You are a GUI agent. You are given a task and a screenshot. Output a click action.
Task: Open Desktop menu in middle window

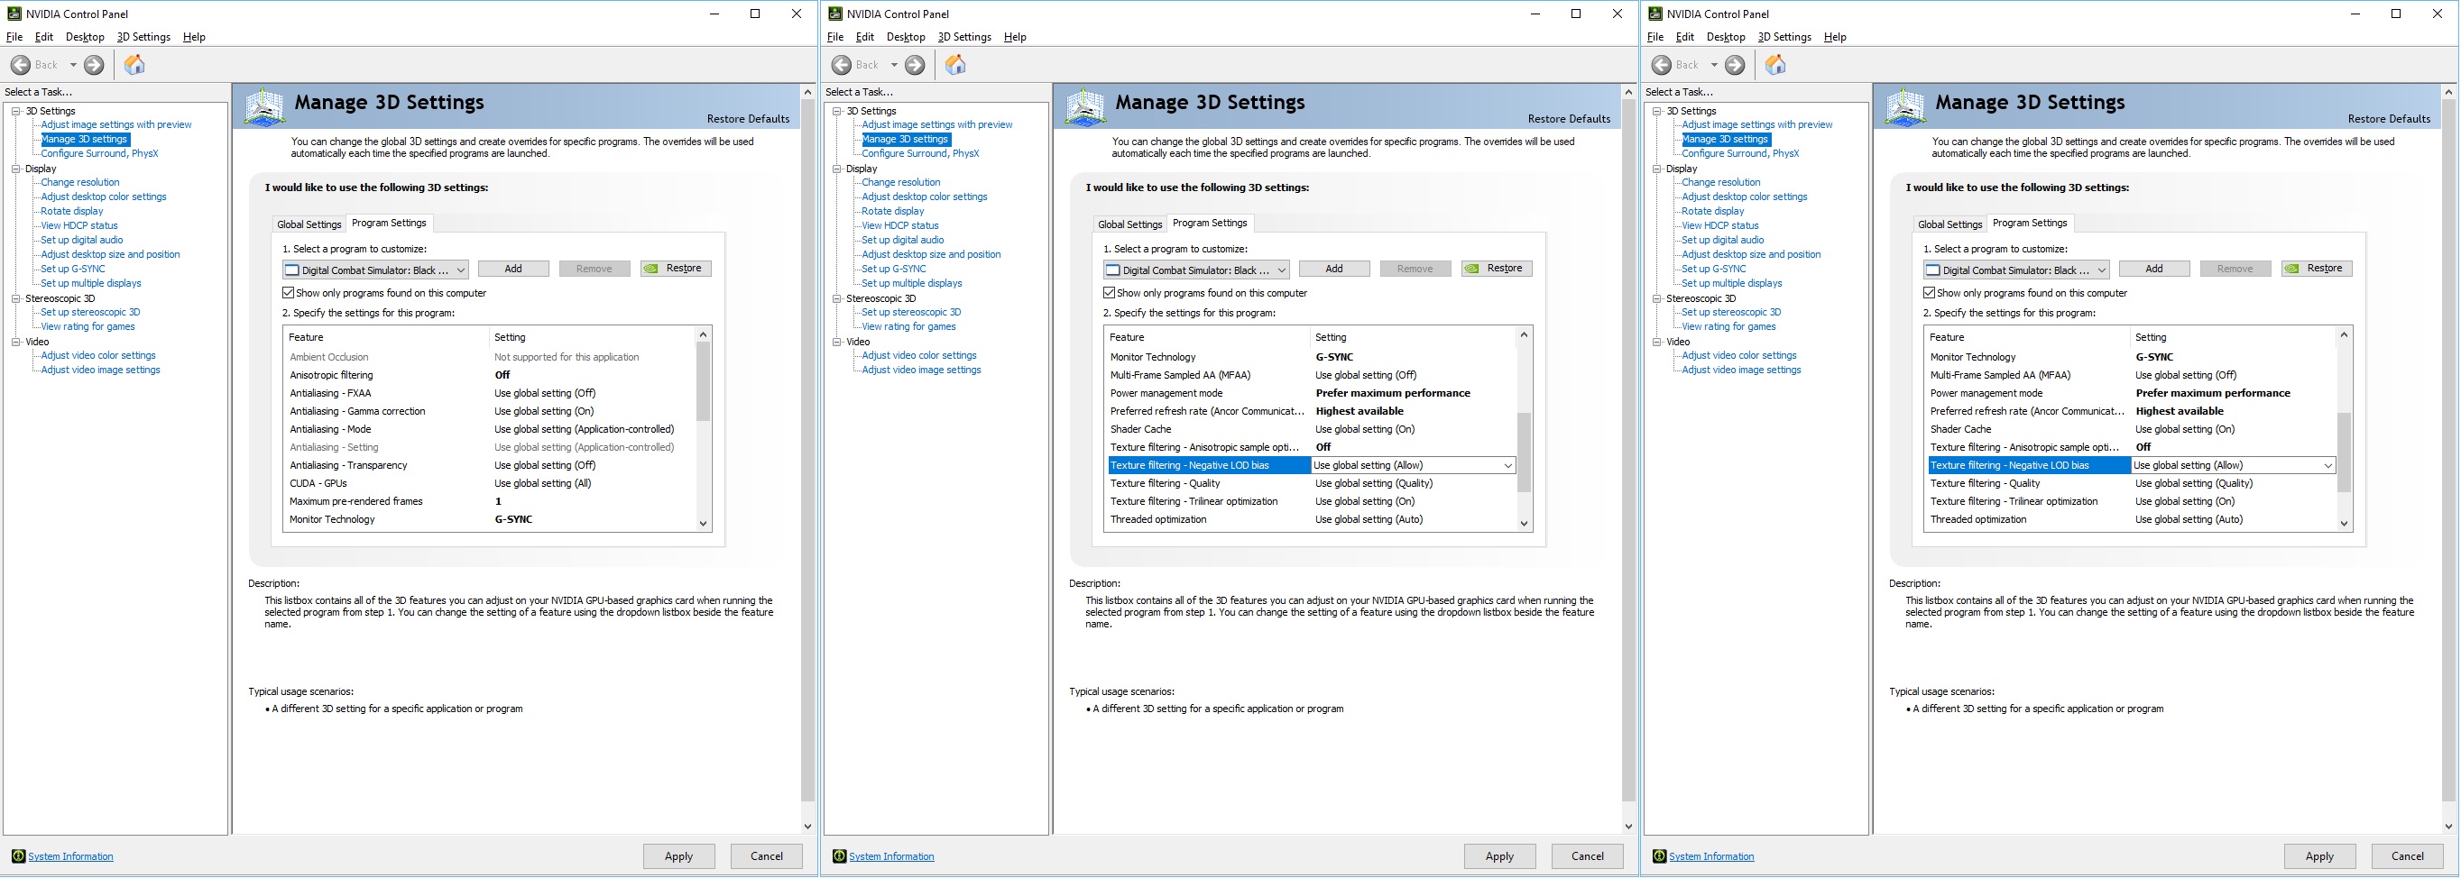pyautogui.click(x=906, y=37)
